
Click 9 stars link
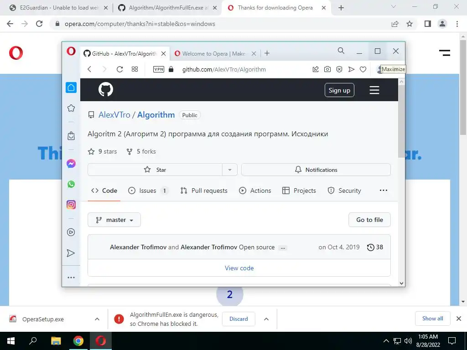click(102, 151)
